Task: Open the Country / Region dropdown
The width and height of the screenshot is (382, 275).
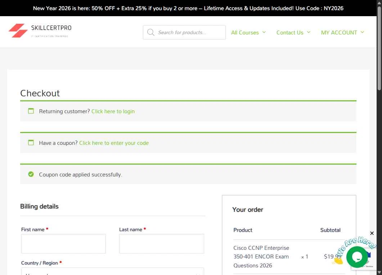Action: pyautogui.click(x=113, y=271)
